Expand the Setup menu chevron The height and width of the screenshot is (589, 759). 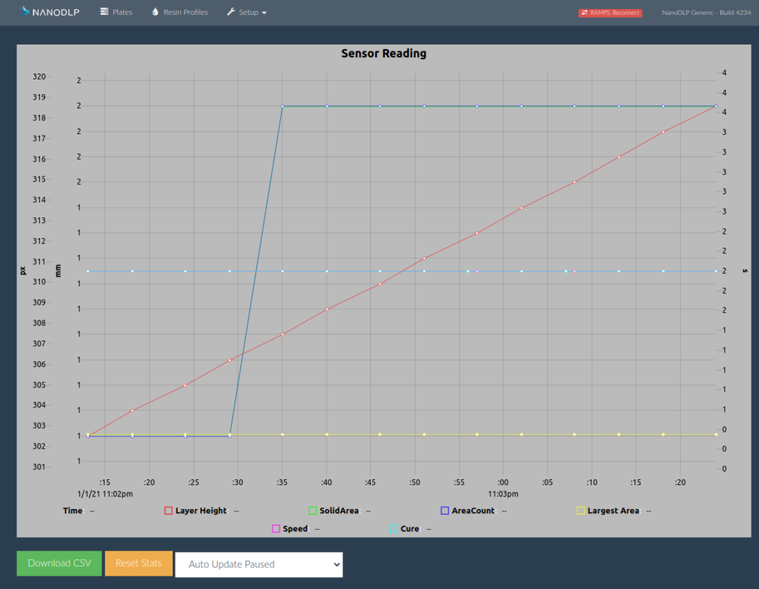[x=263, y=12]
